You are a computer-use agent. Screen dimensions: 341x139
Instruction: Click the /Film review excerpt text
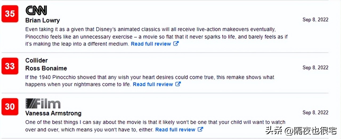155,122
